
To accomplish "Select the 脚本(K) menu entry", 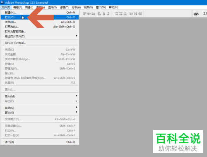I will tap(40, 113).
